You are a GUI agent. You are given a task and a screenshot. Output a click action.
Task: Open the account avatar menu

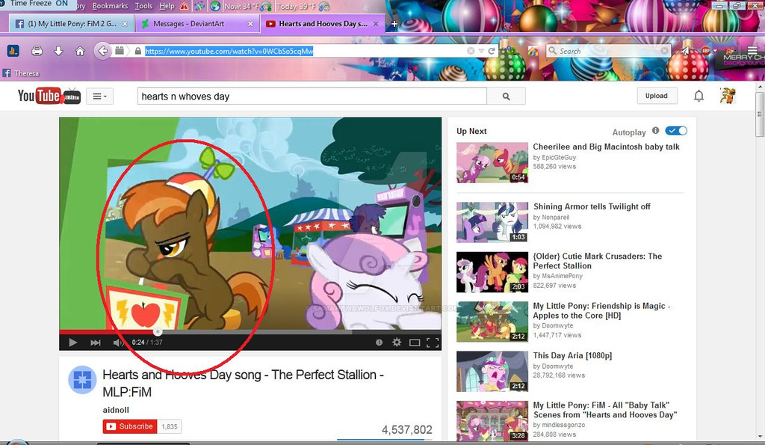[x=728, y=96]
